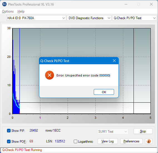Click the error message text in dialog
The width and height of the screenshot is (158, 153).
[83, 75]
